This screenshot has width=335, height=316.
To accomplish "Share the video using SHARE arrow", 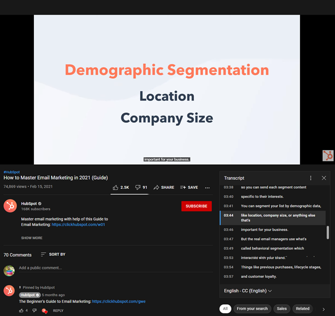I will tap(164, 187).
